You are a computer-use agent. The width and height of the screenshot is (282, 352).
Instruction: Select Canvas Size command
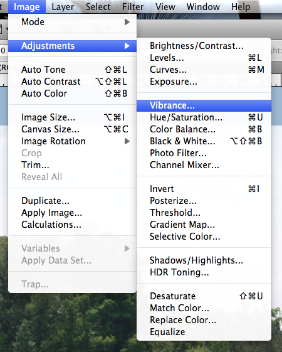pos(72,129)
